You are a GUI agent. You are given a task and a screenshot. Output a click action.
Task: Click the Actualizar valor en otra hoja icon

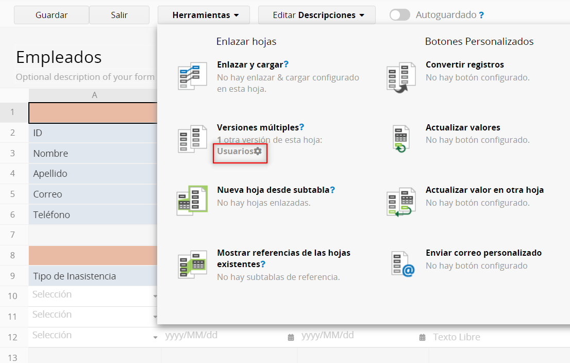point(400,202)
